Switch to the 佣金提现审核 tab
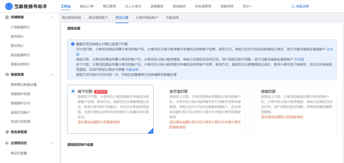The width and height of the screenshot is (344, 163). pyautogui.click(x=71, y=18)
